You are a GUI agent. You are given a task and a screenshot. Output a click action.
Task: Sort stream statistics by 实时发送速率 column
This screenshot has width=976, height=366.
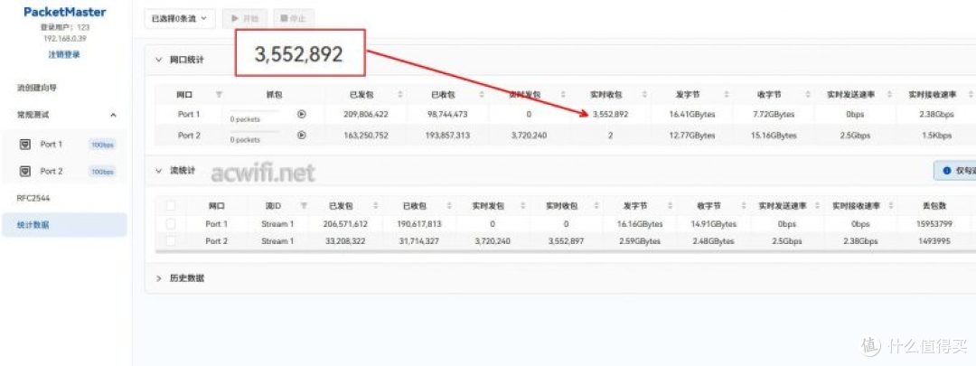(x=817, y=206)
